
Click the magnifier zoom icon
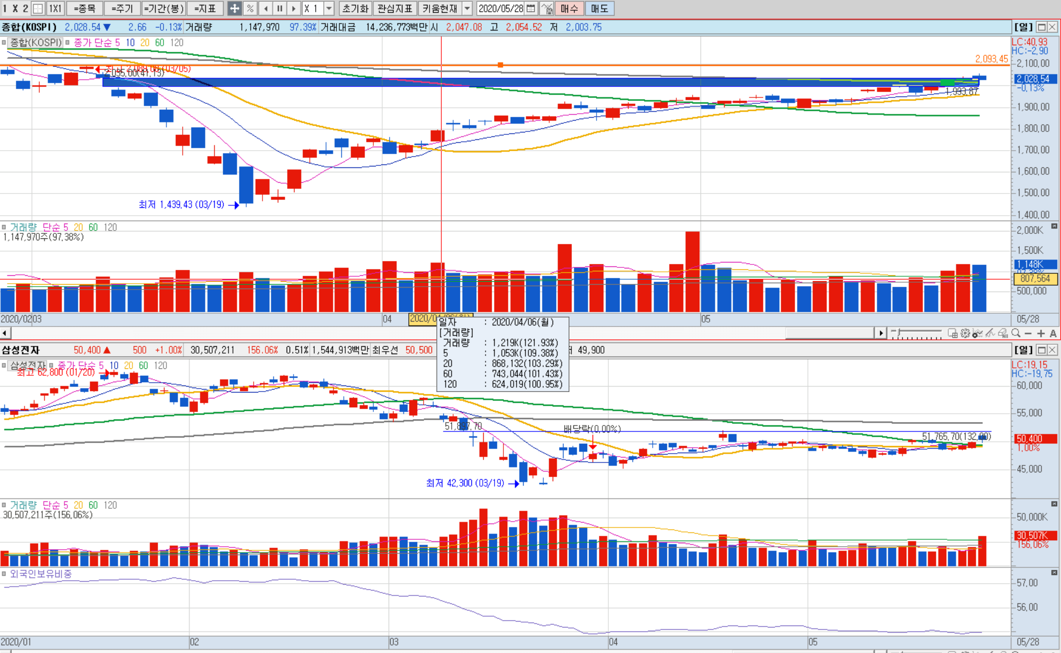1016,333
